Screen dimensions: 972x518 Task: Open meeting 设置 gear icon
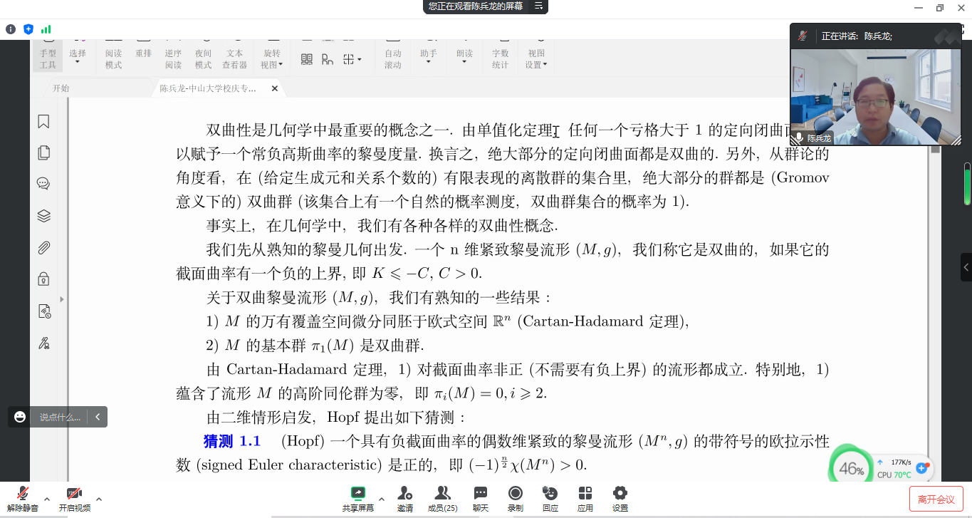(x=620, y=498)
